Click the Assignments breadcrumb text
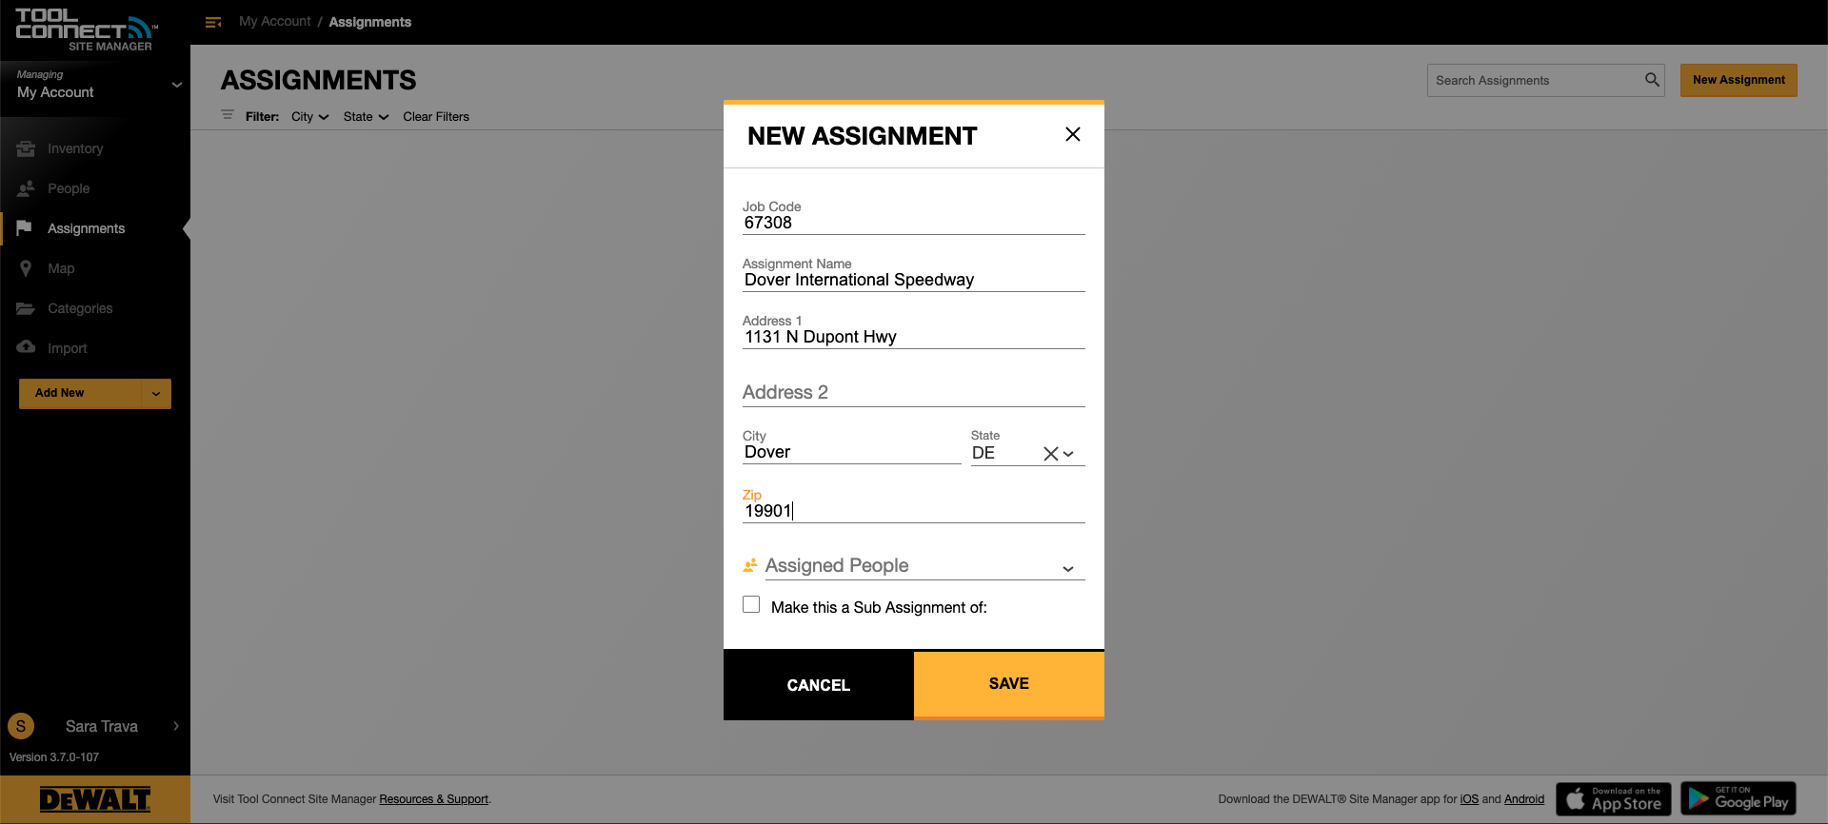The image size is (1828, 824). (370, 22)
